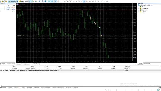Click the stop loss level line label on chart

(19, 9)
